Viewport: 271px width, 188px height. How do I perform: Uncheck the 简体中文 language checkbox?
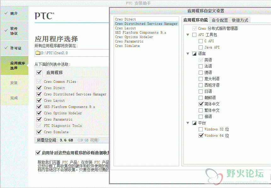(201, 104)
